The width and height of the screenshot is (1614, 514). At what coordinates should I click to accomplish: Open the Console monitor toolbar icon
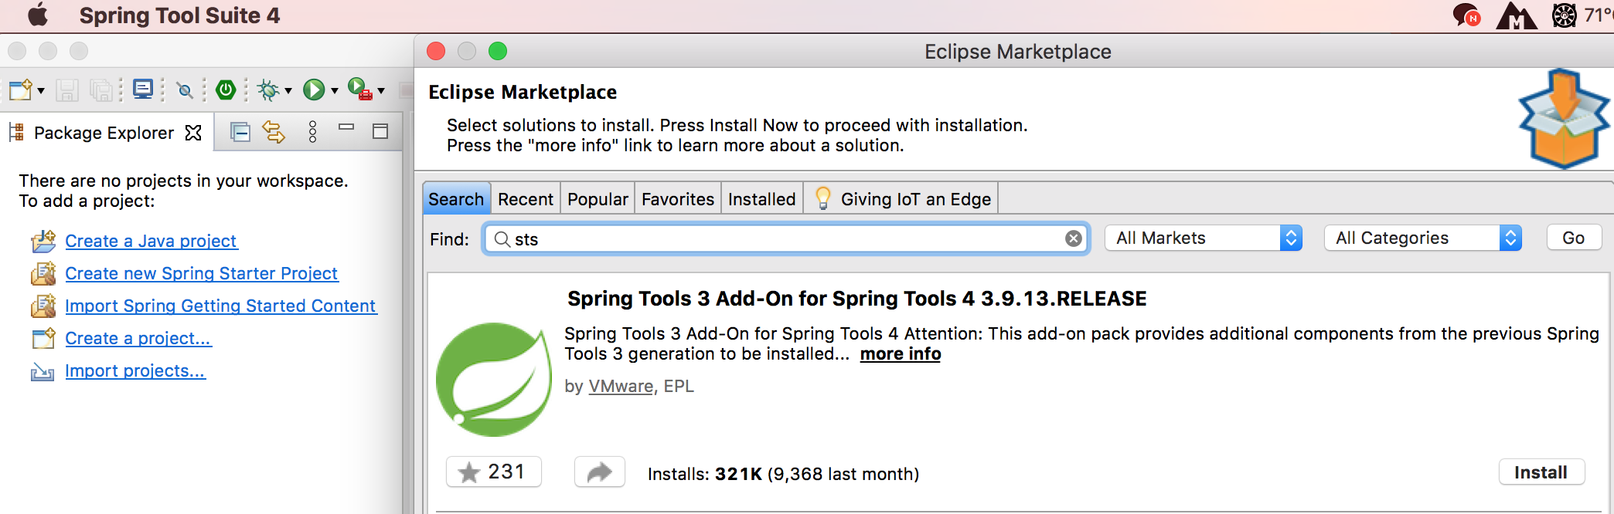[x=143, y=90]
